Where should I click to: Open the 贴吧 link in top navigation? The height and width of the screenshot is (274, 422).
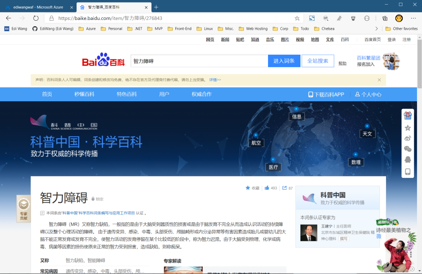coord(240,39)
